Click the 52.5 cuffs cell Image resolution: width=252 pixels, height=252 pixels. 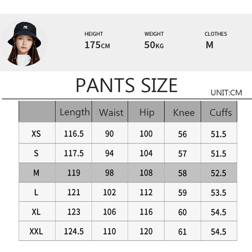(219, 173)
